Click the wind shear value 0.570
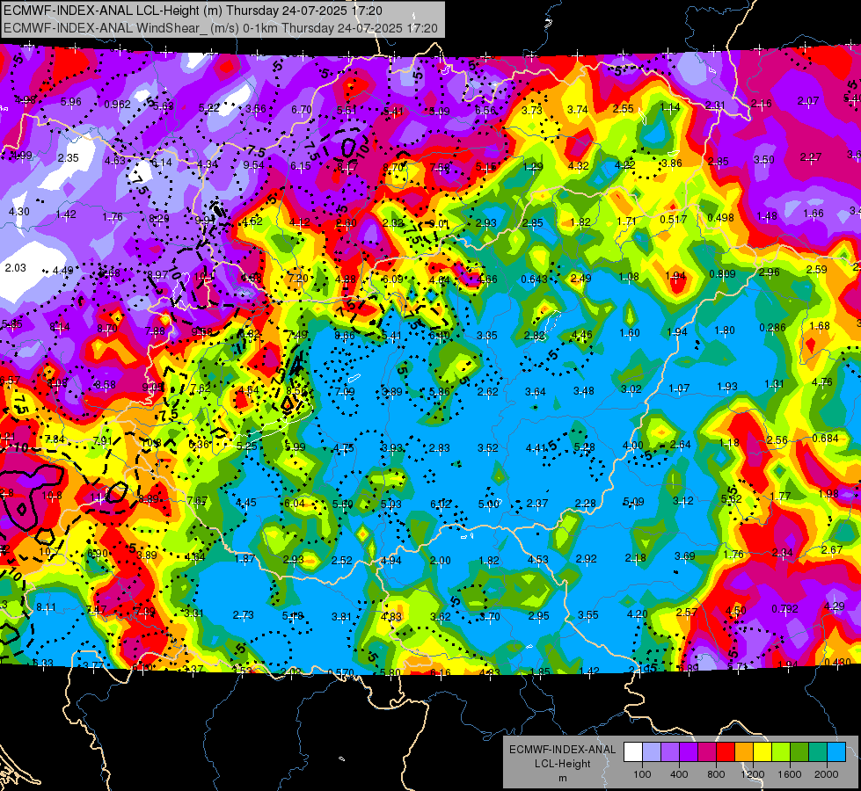Screen dimensions: 861x791 pos(340,672)
